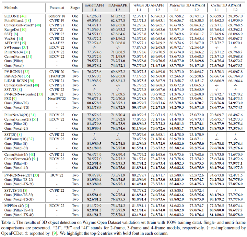Select the 'Vehicle 3D AP/APH' header
Image resolution: width=247 pixels, height=237 pixels.
tap(149, 5)
